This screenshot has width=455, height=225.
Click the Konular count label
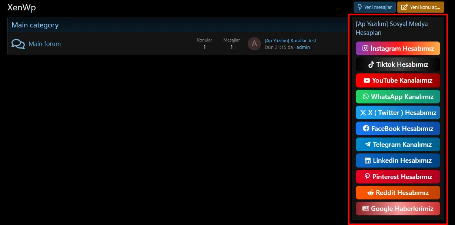pyautogui.click(x=205, y=40)
